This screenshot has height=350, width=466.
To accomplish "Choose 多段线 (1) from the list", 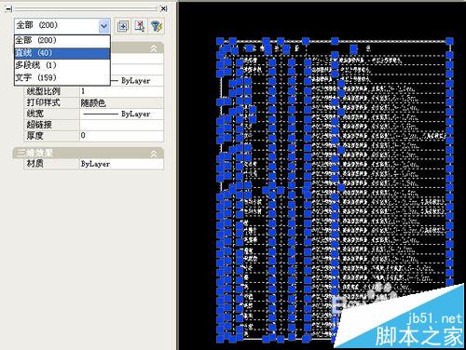I will coord(62,65).
